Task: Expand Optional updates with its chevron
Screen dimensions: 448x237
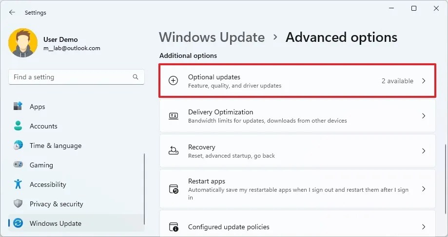Action: pyautogui.click(x=424, y=81)
